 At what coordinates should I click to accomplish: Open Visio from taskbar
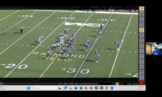[91, 88]
